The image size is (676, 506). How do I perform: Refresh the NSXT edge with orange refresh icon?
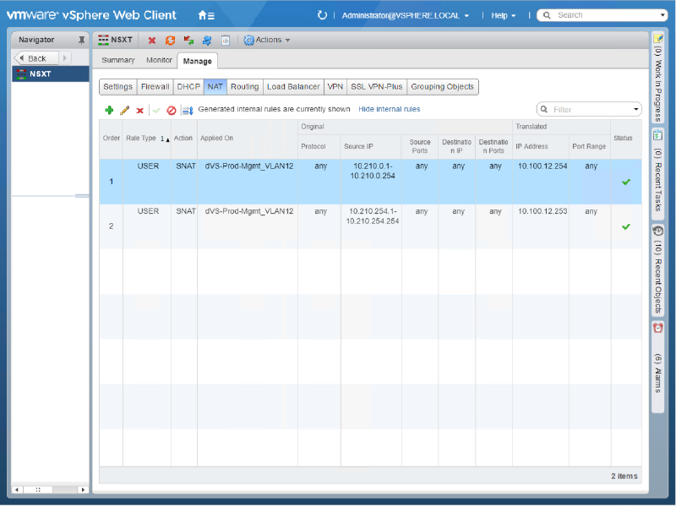click(169, 40)
